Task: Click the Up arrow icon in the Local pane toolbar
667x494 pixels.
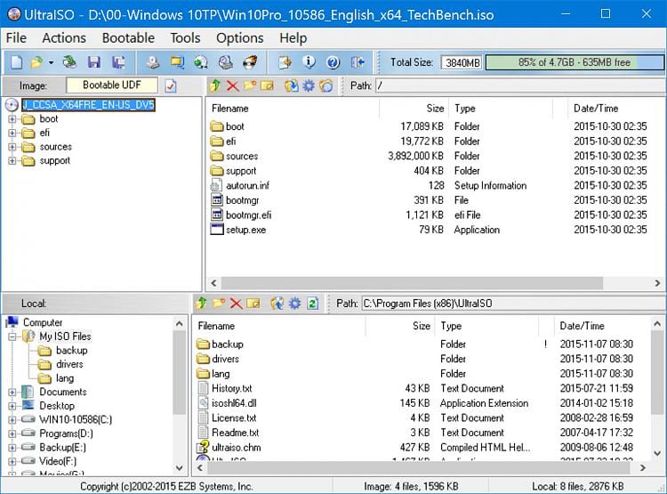Action: (201, 303)
